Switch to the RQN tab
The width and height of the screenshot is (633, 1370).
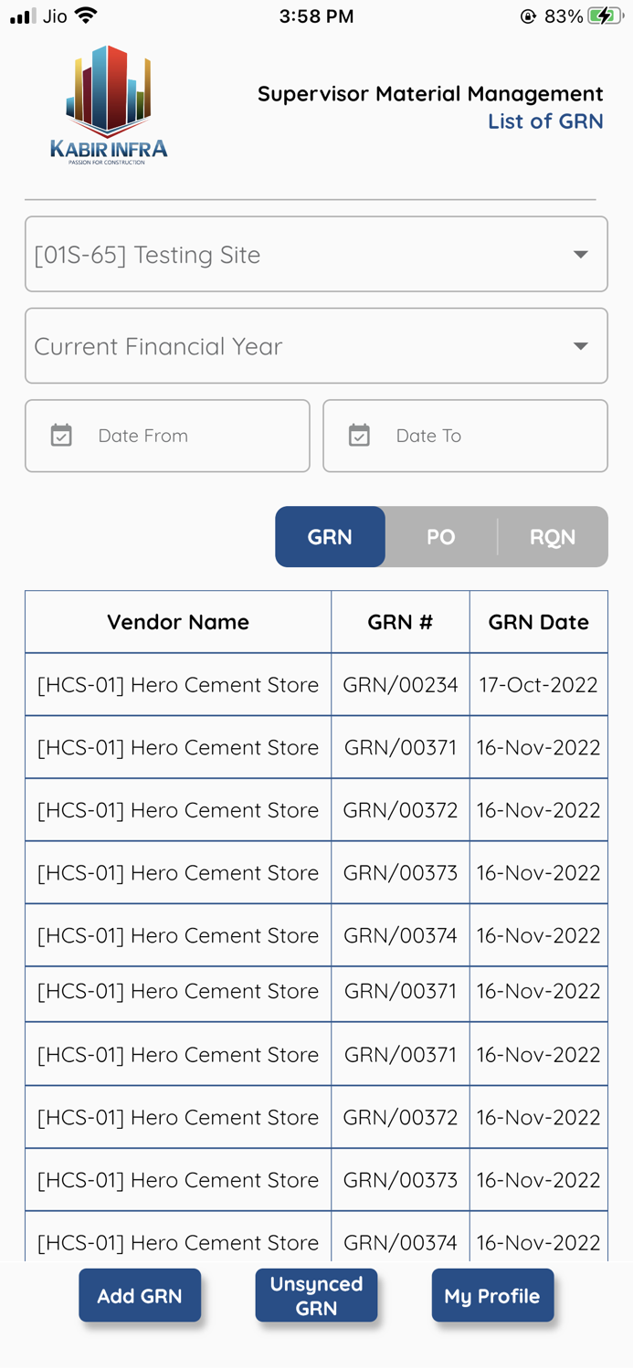pos(553,537)
